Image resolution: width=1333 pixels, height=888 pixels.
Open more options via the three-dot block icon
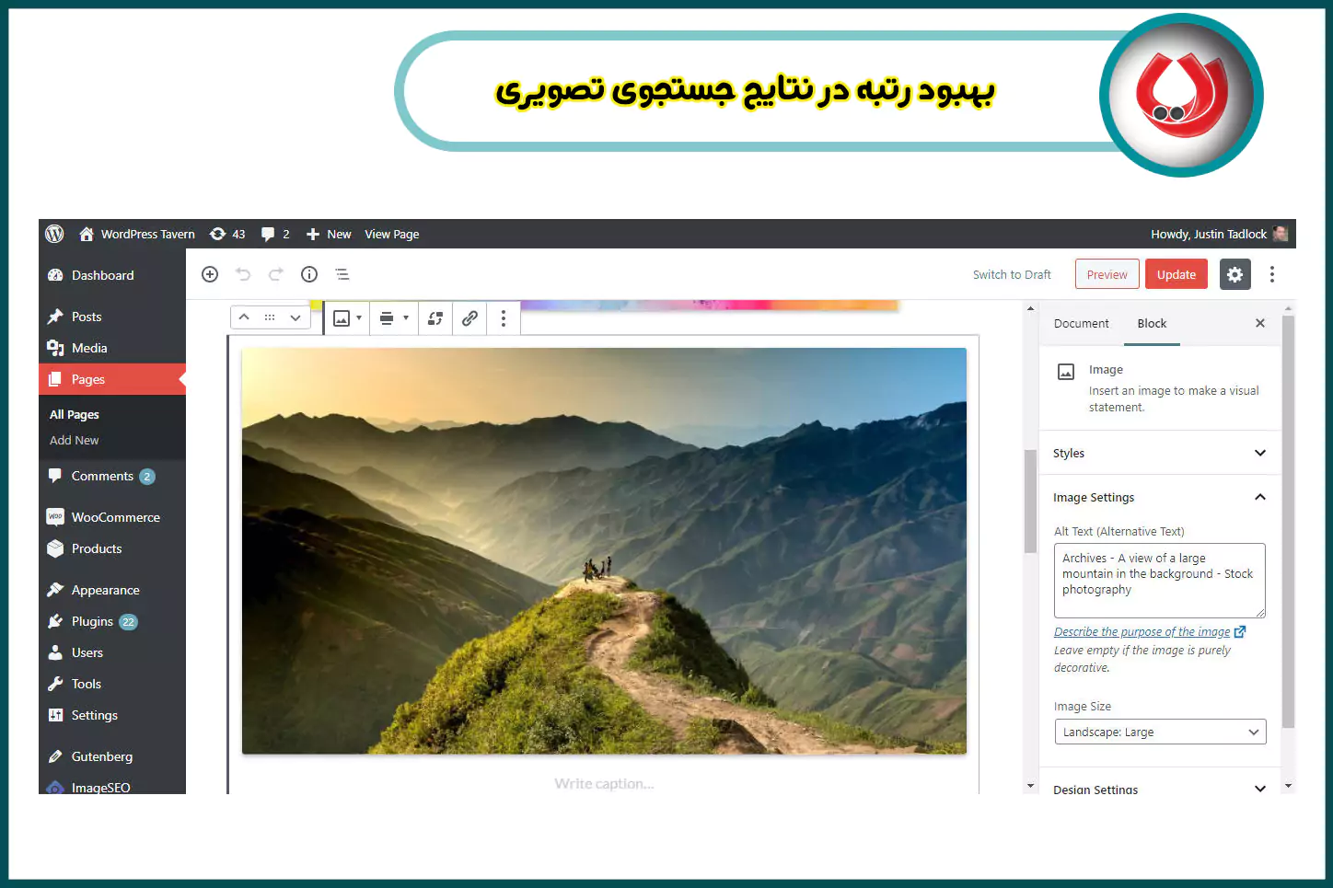pyautogui.click(x=503, y=317)
